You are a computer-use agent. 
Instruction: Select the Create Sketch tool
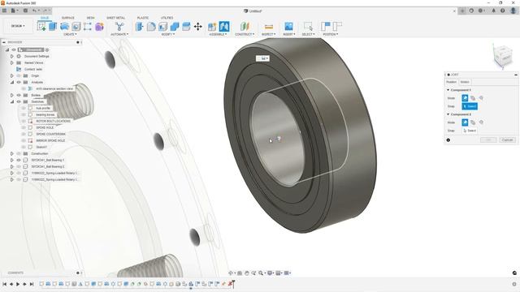pyautogui.click(x=41, y=26)
